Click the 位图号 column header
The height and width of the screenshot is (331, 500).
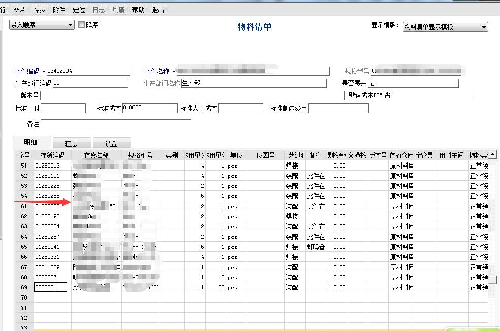[265, 155]
